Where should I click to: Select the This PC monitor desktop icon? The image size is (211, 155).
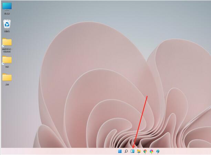pos(7,9)
